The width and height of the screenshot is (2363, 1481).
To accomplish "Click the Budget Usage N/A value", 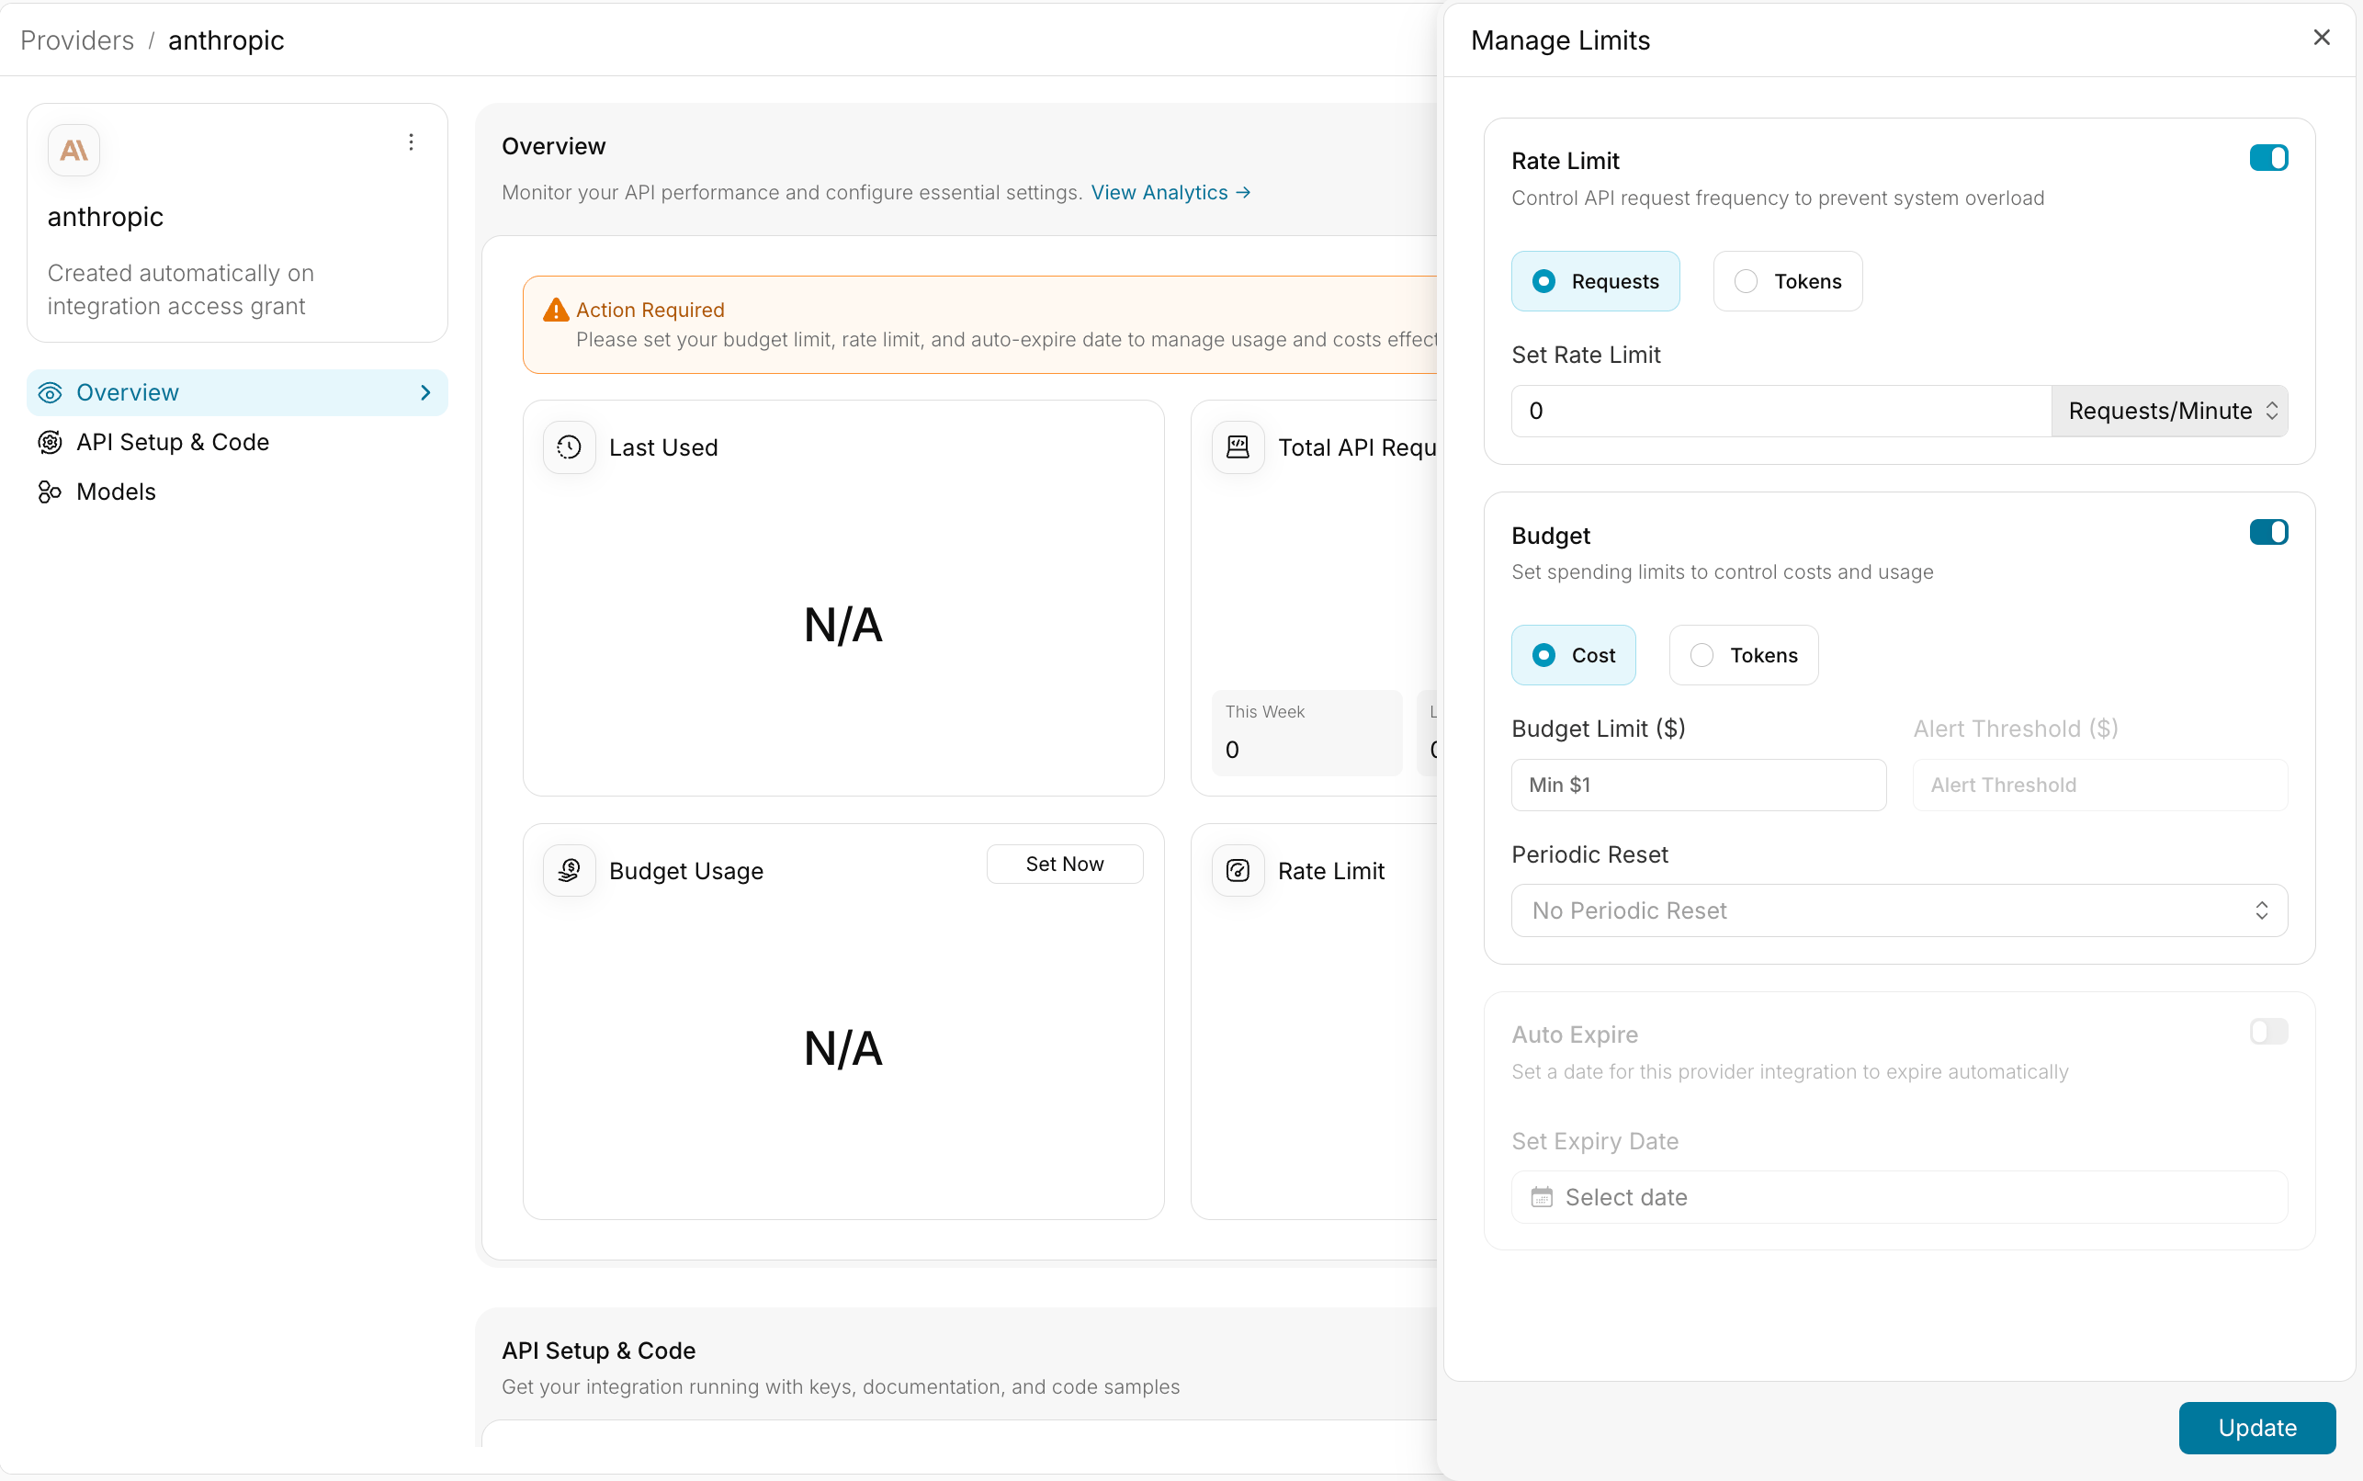I will [x=843, y=1048].
